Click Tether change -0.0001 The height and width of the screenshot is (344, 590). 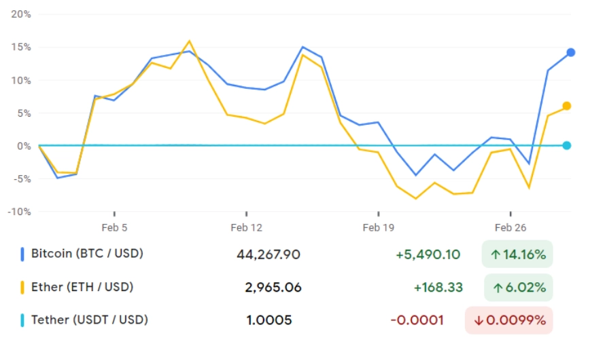(417, 320)
